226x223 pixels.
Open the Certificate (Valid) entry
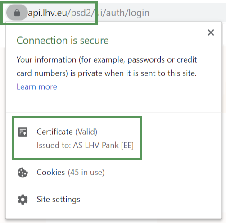pos(77,138)
